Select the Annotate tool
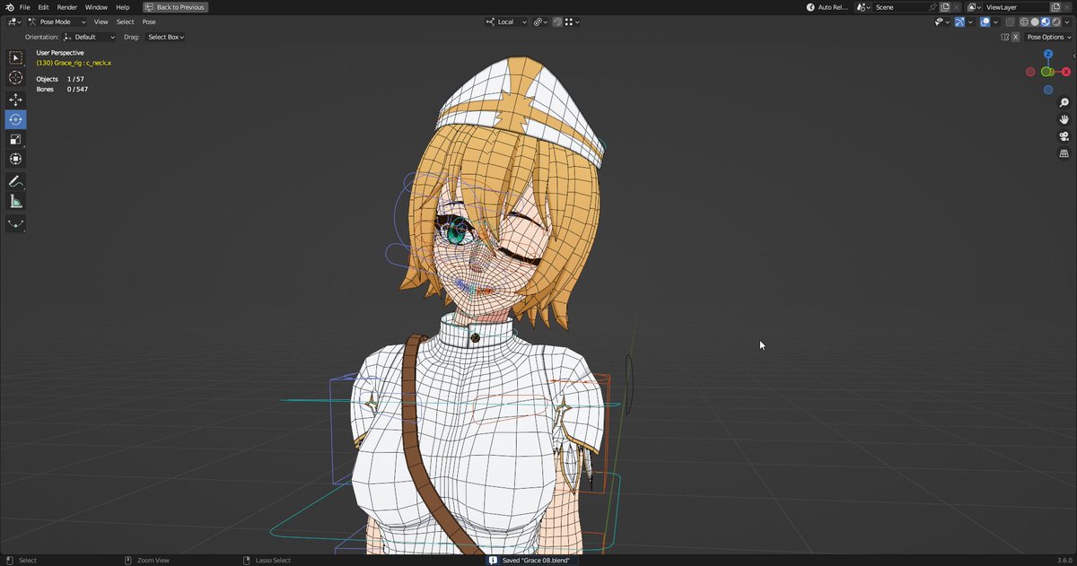 16,181
